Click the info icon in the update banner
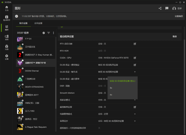This screenshot has height=135, width=186. click(16, 16)
